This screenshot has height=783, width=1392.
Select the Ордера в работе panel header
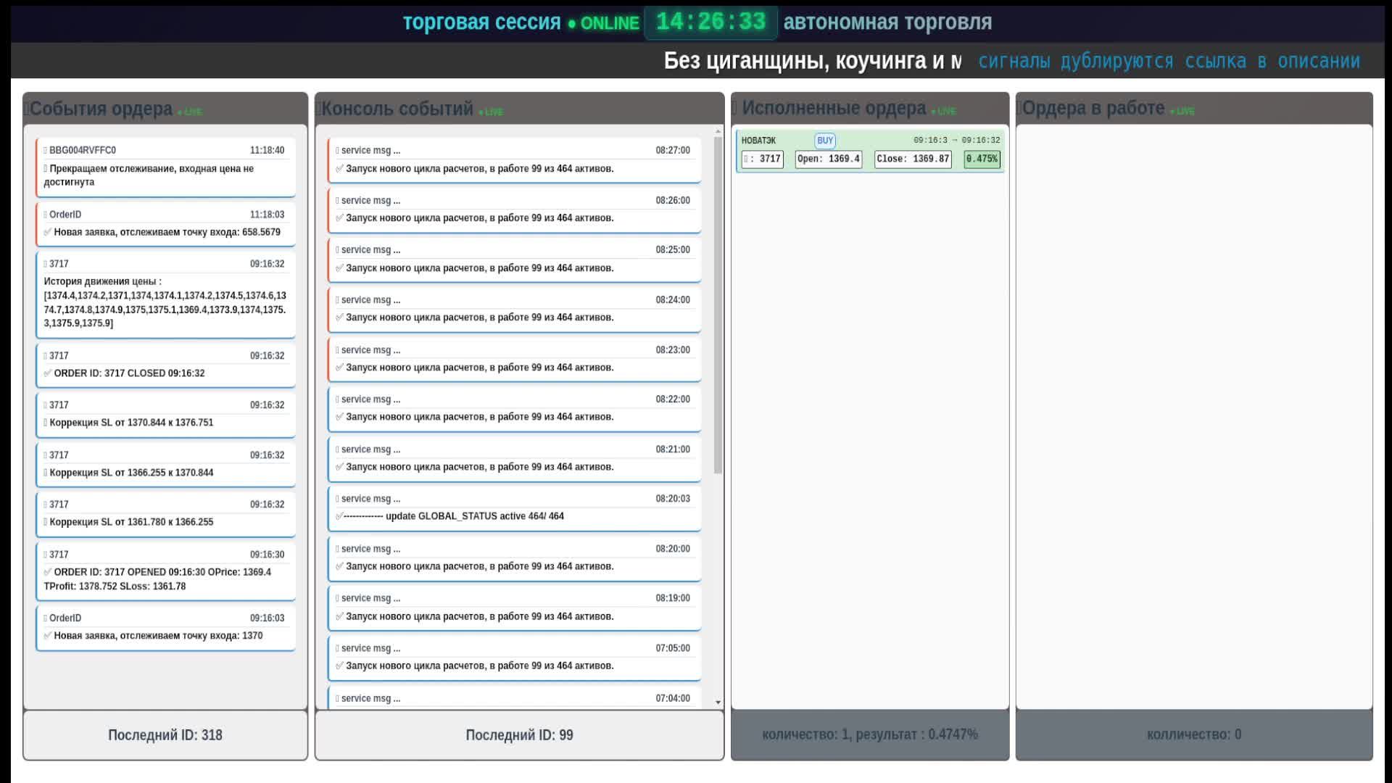(x=1093, y=108)
